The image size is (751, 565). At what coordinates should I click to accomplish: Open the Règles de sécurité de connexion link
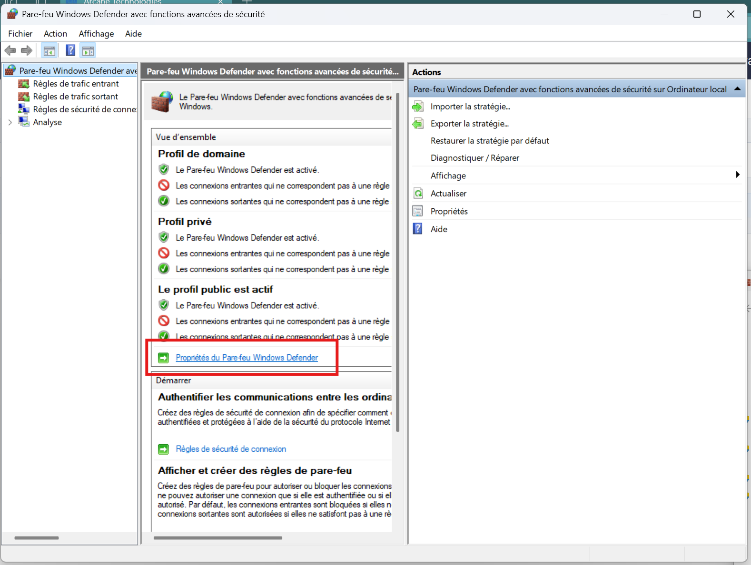(x=231, y=449)
